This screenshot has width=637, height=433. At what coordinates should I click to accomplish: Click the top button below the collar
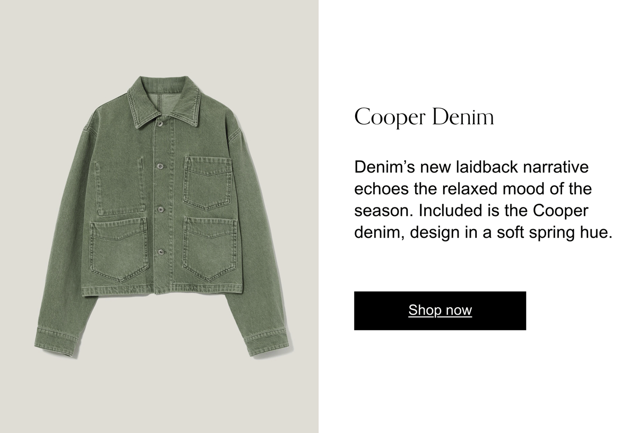[159, 123]
